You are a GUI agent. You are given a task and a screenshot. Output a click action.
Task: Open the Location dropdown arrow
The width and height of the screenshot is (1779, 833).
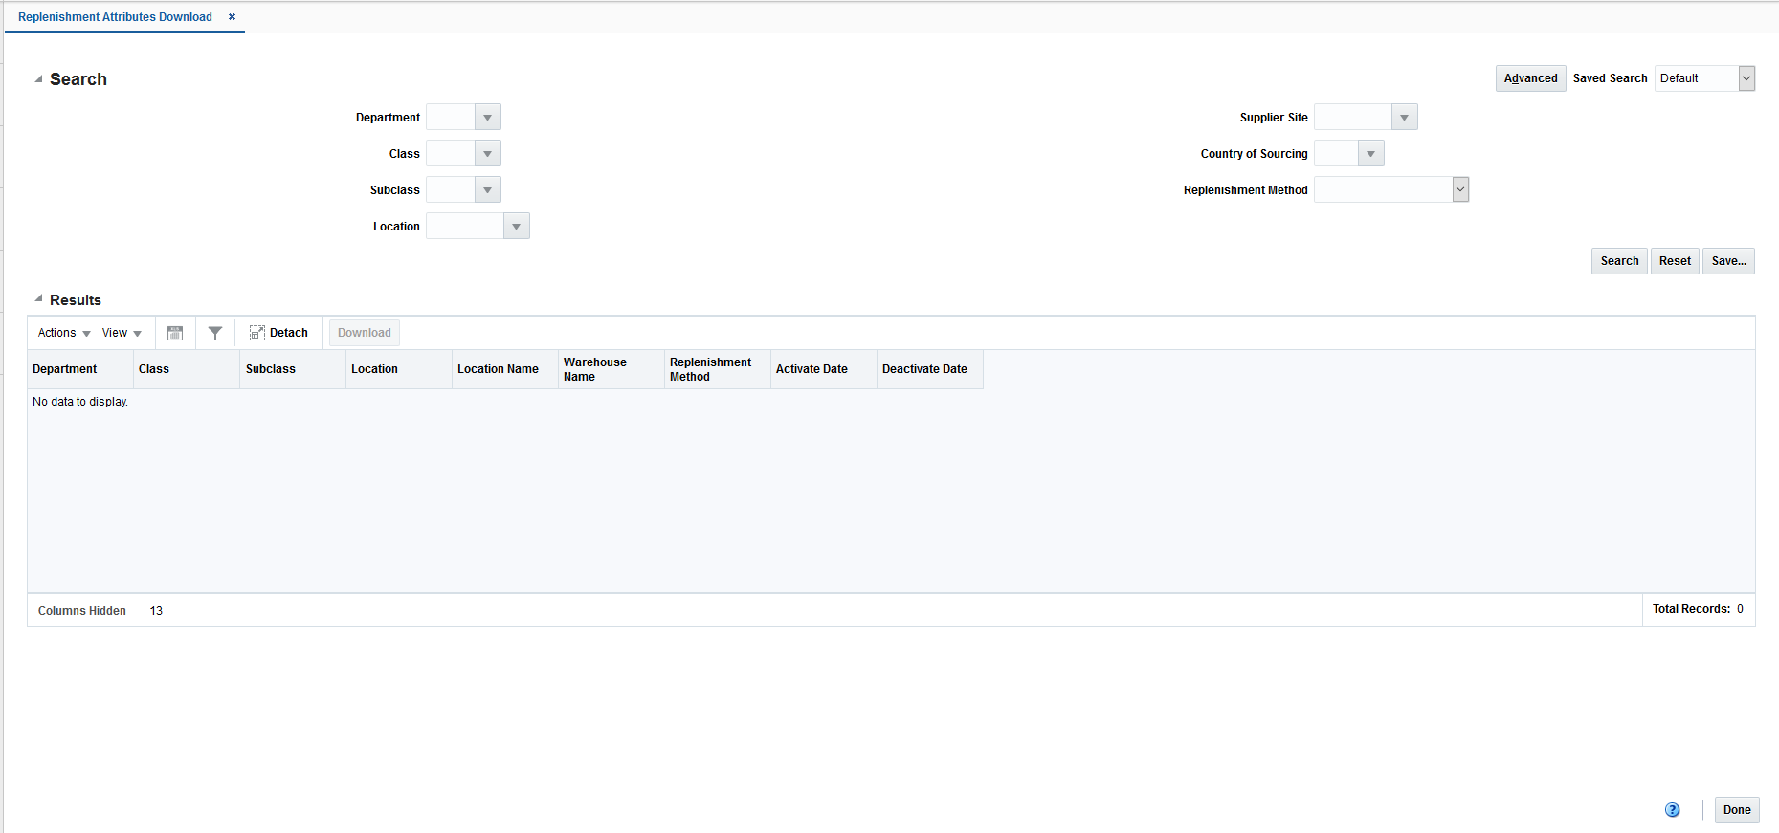tap(517, 227)
